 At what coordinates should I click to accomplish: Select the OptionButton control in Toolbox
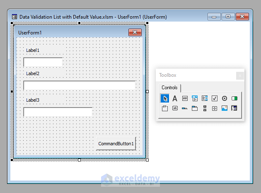coord(225,98)
